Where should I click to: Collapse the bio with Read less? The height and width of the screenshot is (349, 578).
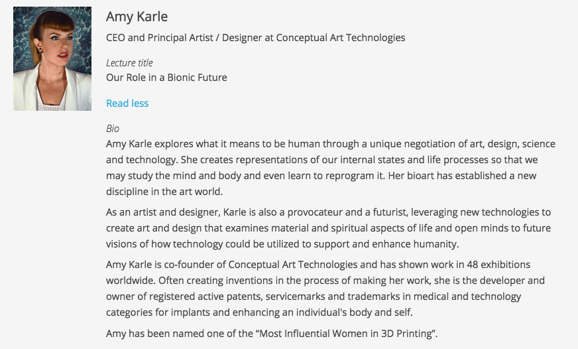[127, 104]
